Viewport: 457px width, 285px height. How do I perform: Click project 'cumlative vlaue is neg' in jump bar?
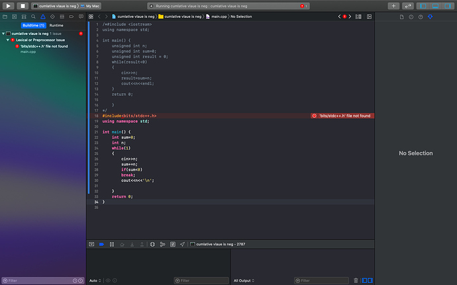133,17
